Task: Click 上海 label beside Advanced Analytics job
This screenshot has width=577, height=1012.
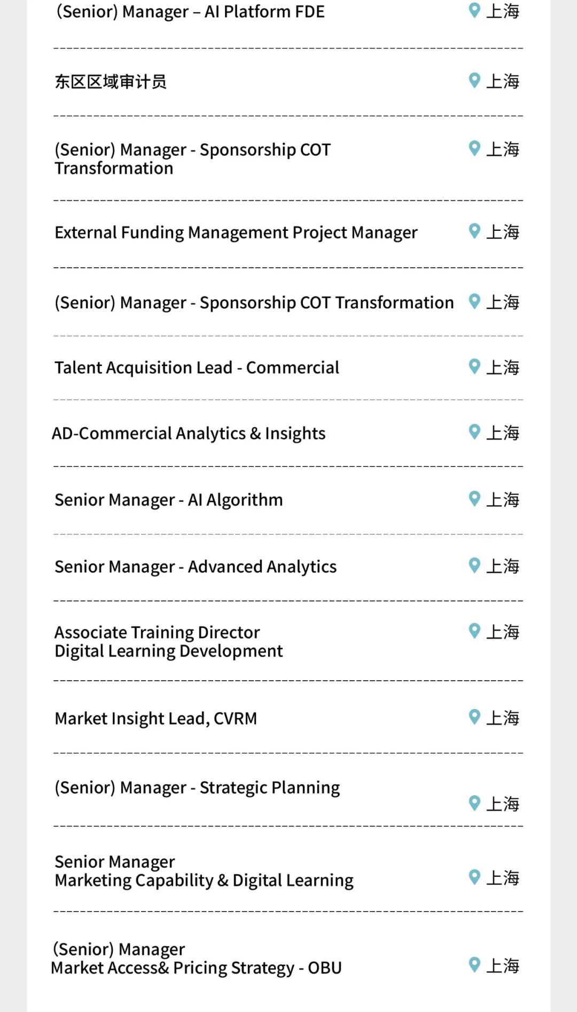Action: click(x=503, y=566)
